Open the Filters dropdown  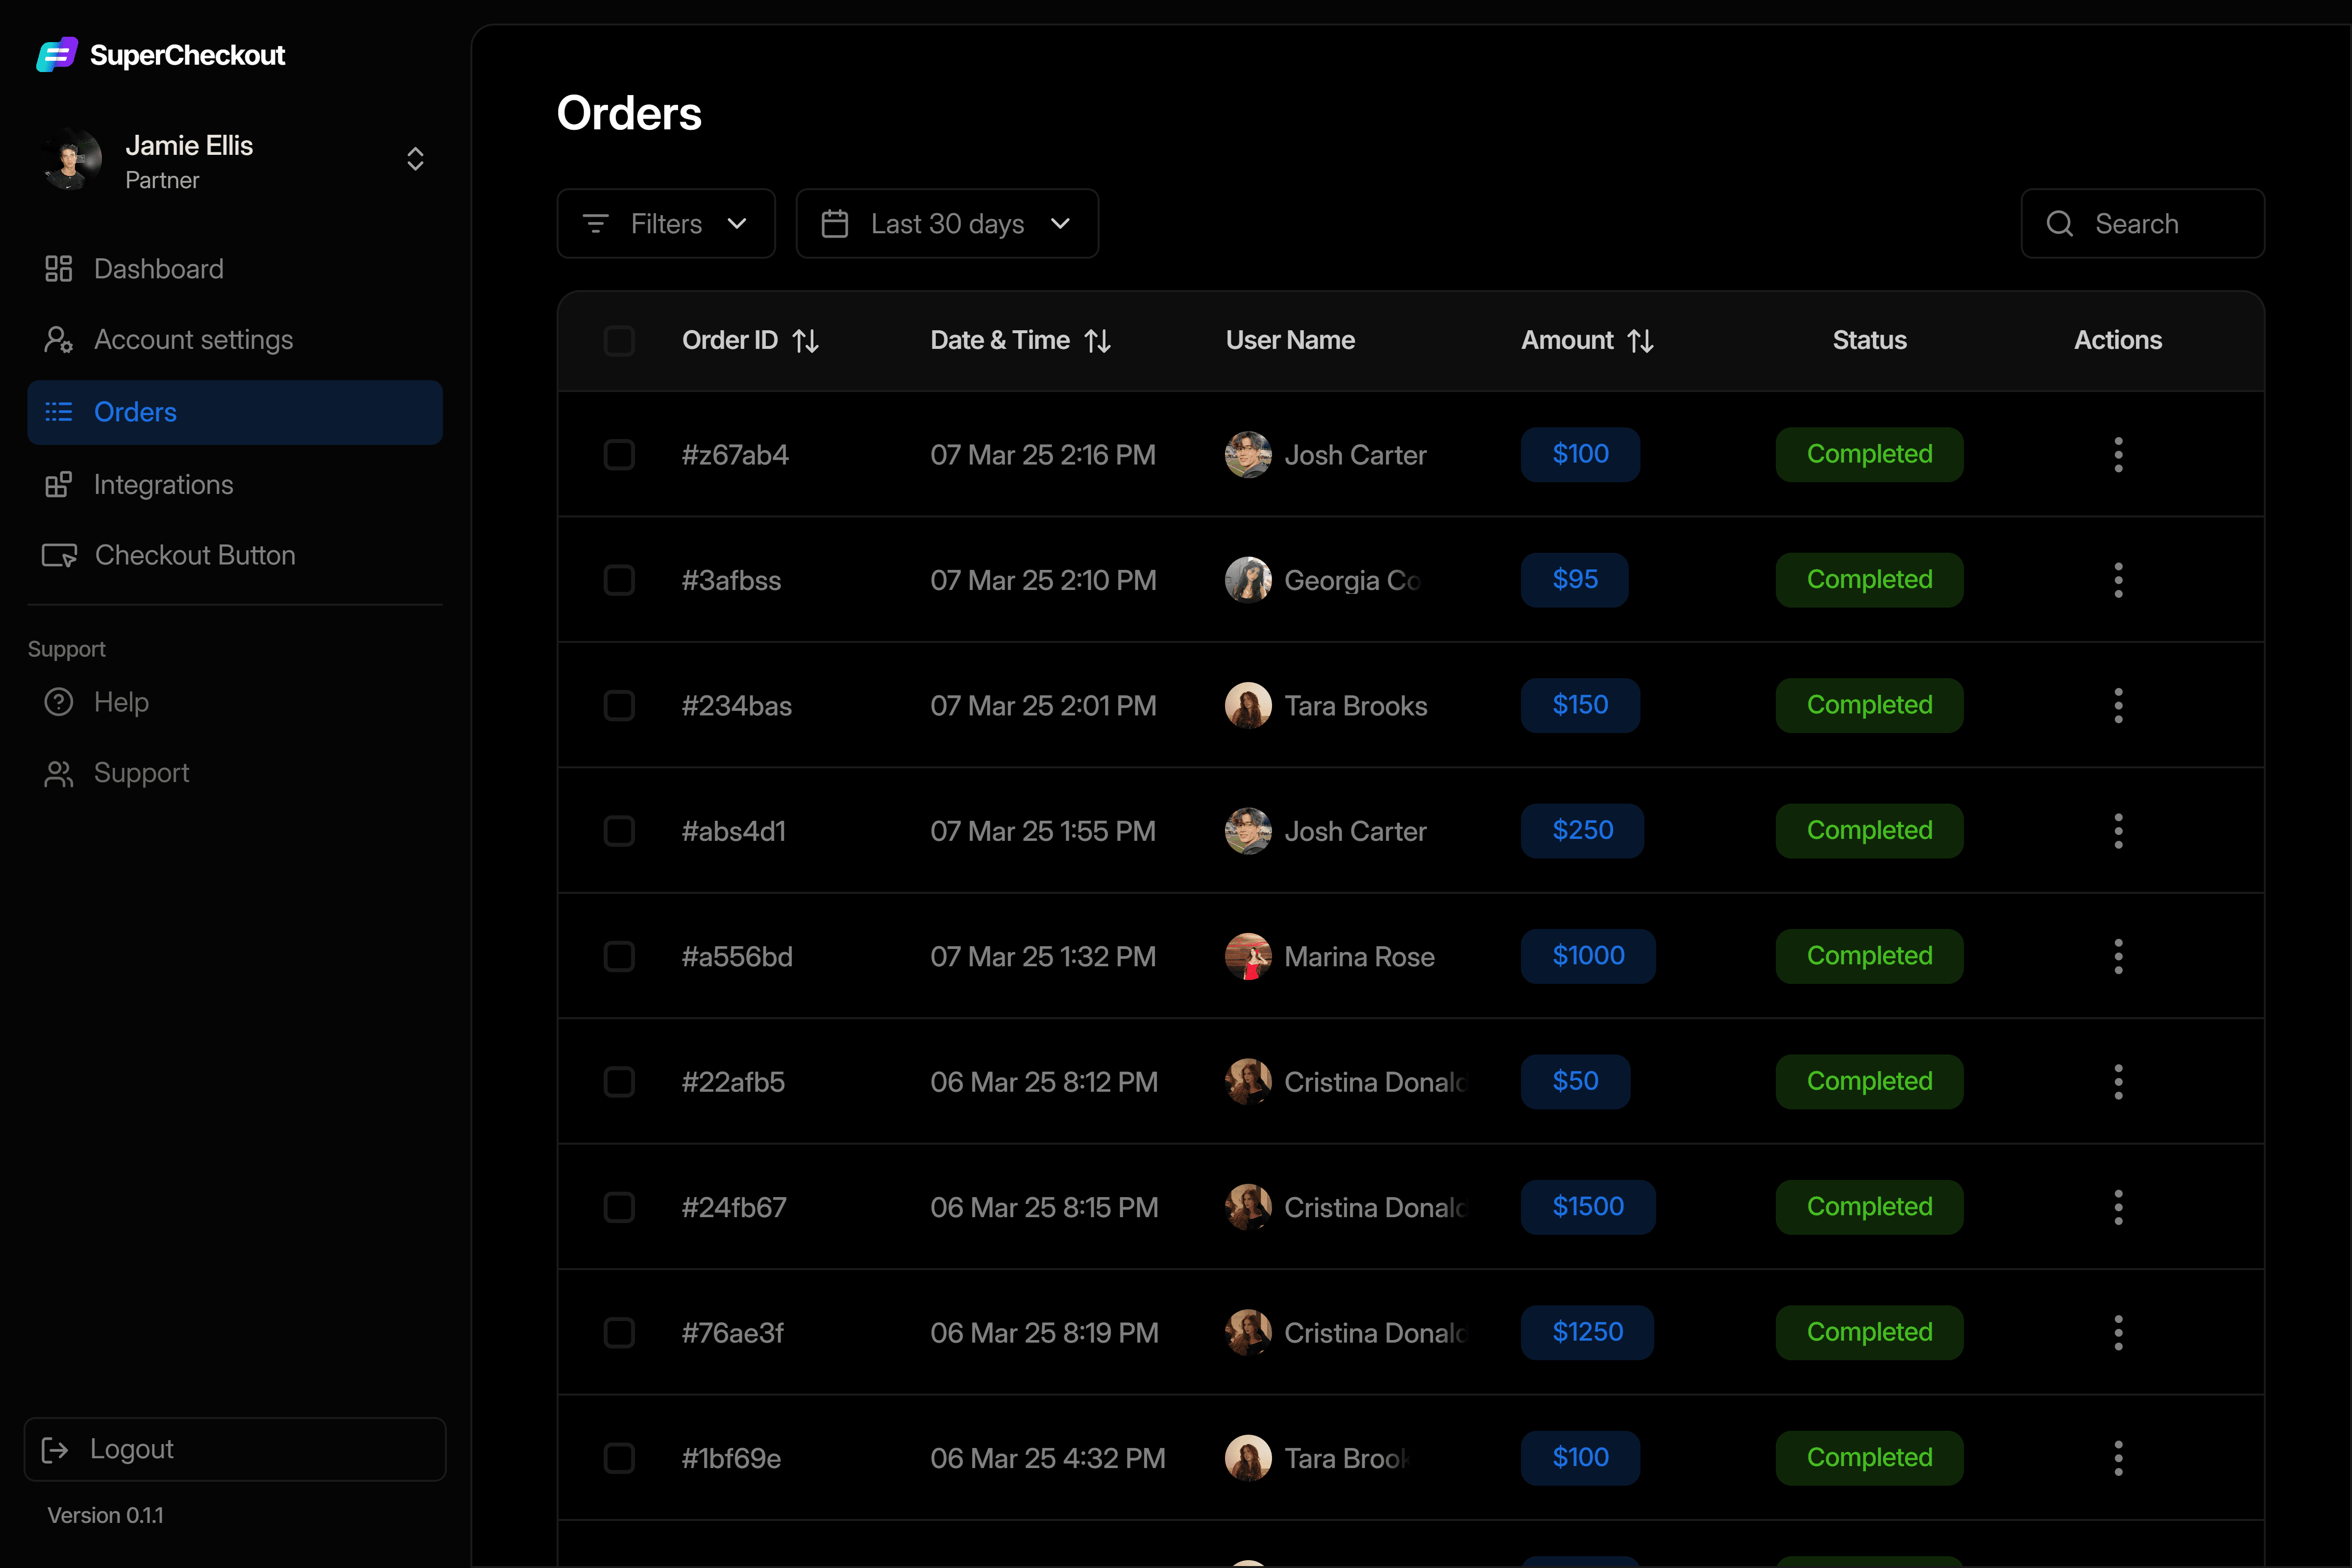[x=666, y=224]
